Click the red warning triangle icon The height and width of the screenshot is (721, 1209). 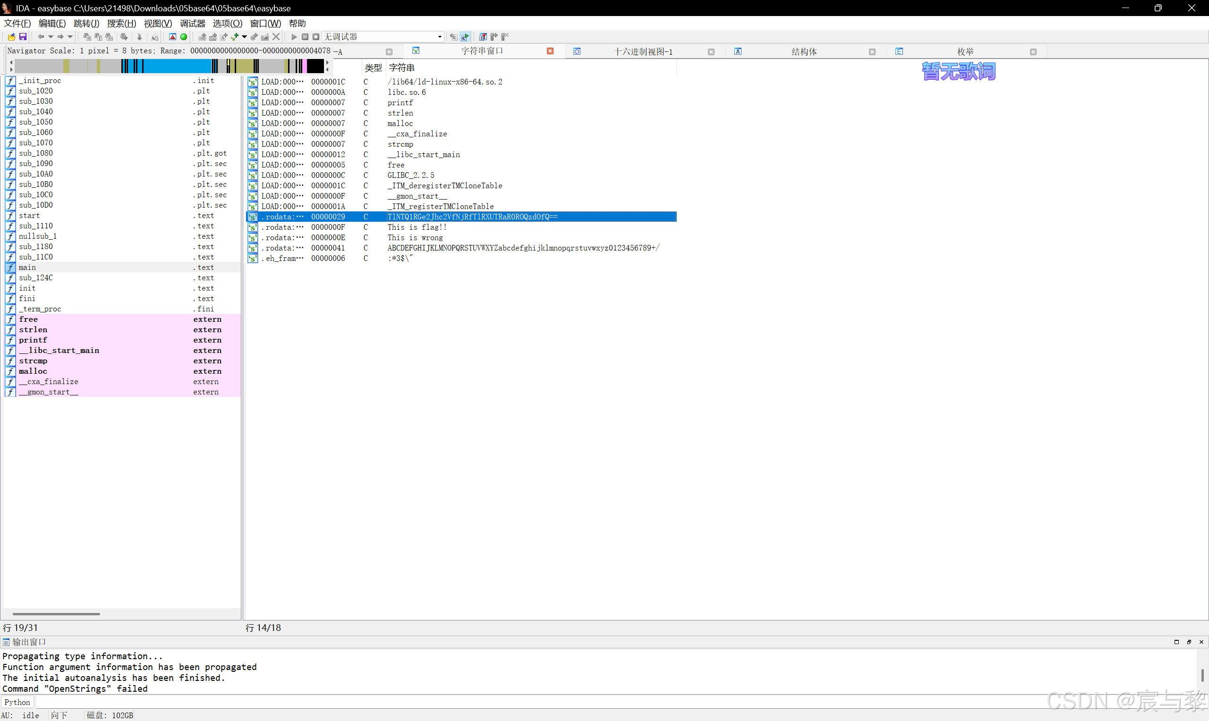tap(172, 37)
